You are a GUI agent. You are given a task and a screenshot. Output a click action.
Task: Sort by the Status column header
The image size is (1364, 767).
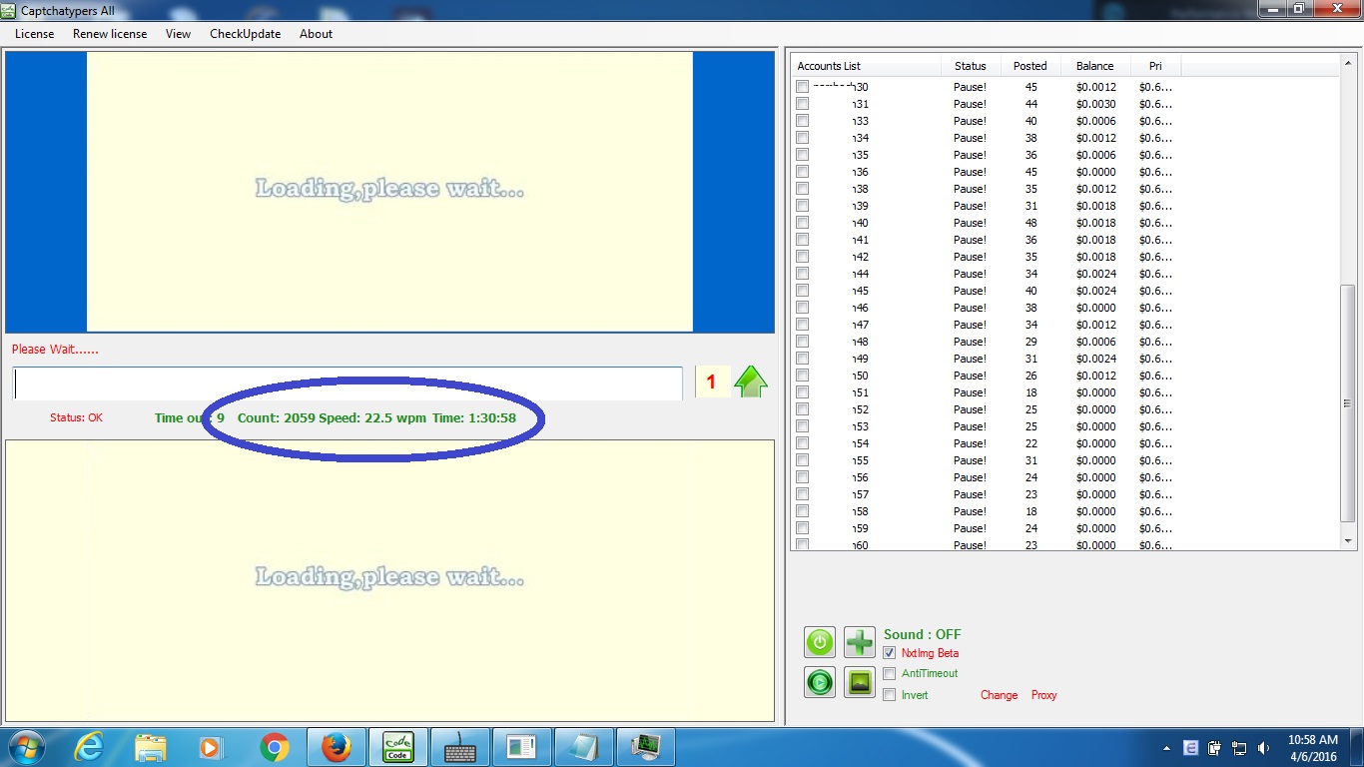tap(971, 66)
